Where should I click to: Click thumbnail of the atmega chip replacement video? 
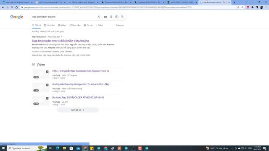[41, 88]
